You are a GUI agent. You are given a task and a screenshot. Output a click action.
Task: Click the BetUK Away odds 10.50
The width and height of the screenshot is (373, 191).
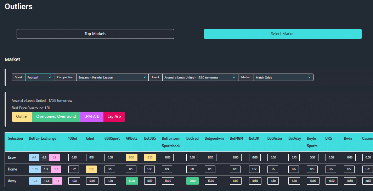coord(255,181)
